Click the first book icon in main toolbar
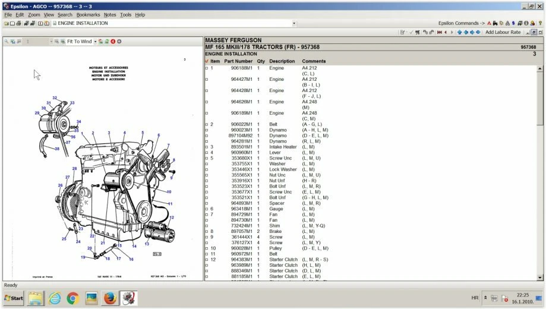This screenshot has width=546, height=309. coord(40,23)
